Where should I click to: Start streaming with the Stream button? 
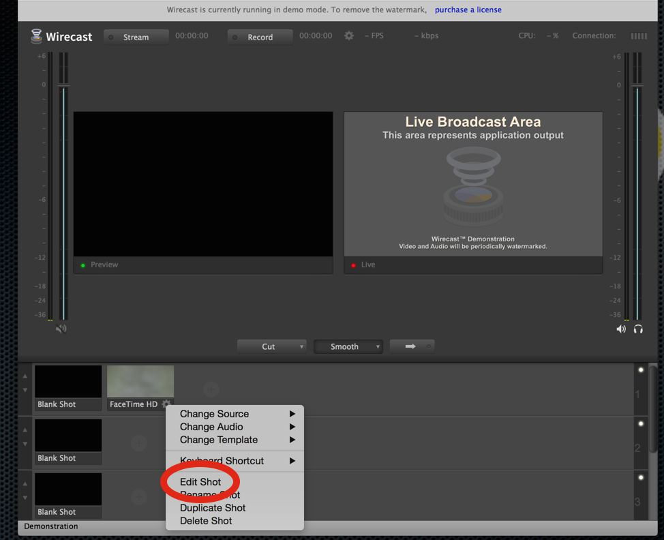(x=136, y=37)
